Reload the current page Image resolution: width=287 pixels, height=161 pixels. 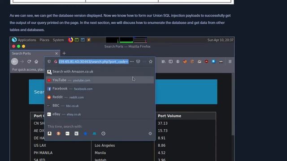point(29,62)
